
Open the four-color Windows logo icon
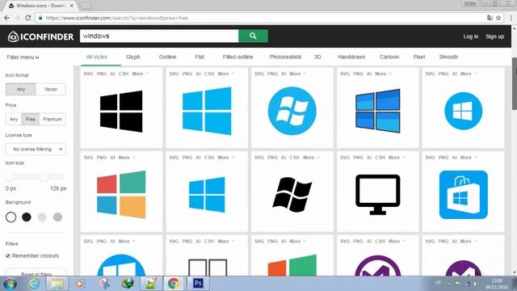pos(121,195)
